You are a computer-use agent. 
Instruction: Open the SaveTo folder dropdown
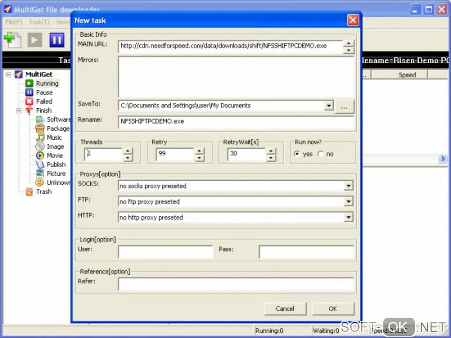[329, 106]
